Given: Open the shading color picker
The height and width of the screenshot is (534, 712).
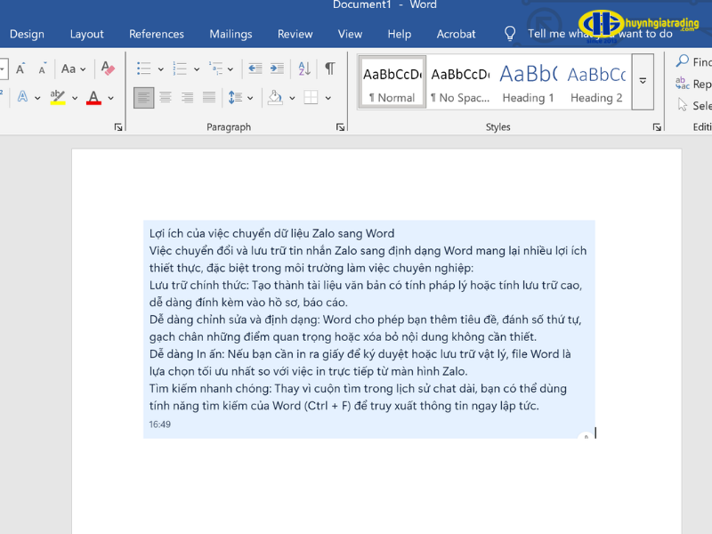Looking at the screenshot, I should pos(291,97).
